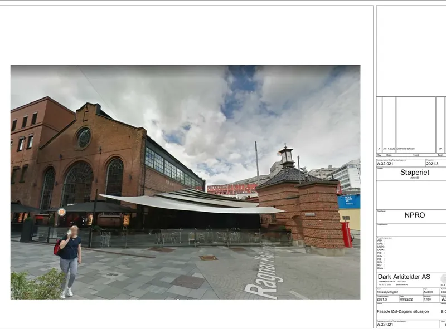
Task: Select the date "09/22/22"
Action: (x=407, y=299)
